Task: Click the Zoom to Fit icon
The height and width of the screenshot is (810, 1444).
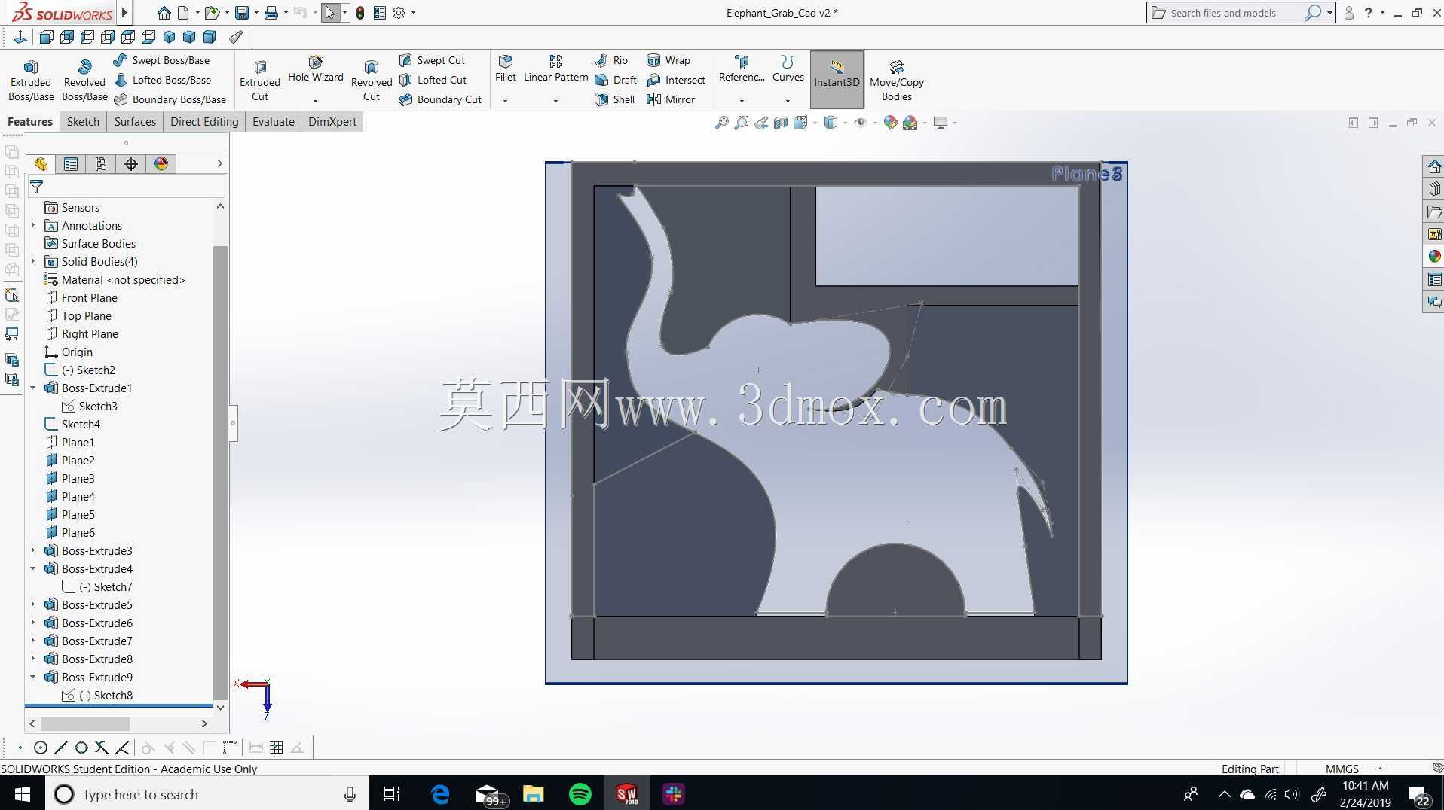Action: [721, 123]
